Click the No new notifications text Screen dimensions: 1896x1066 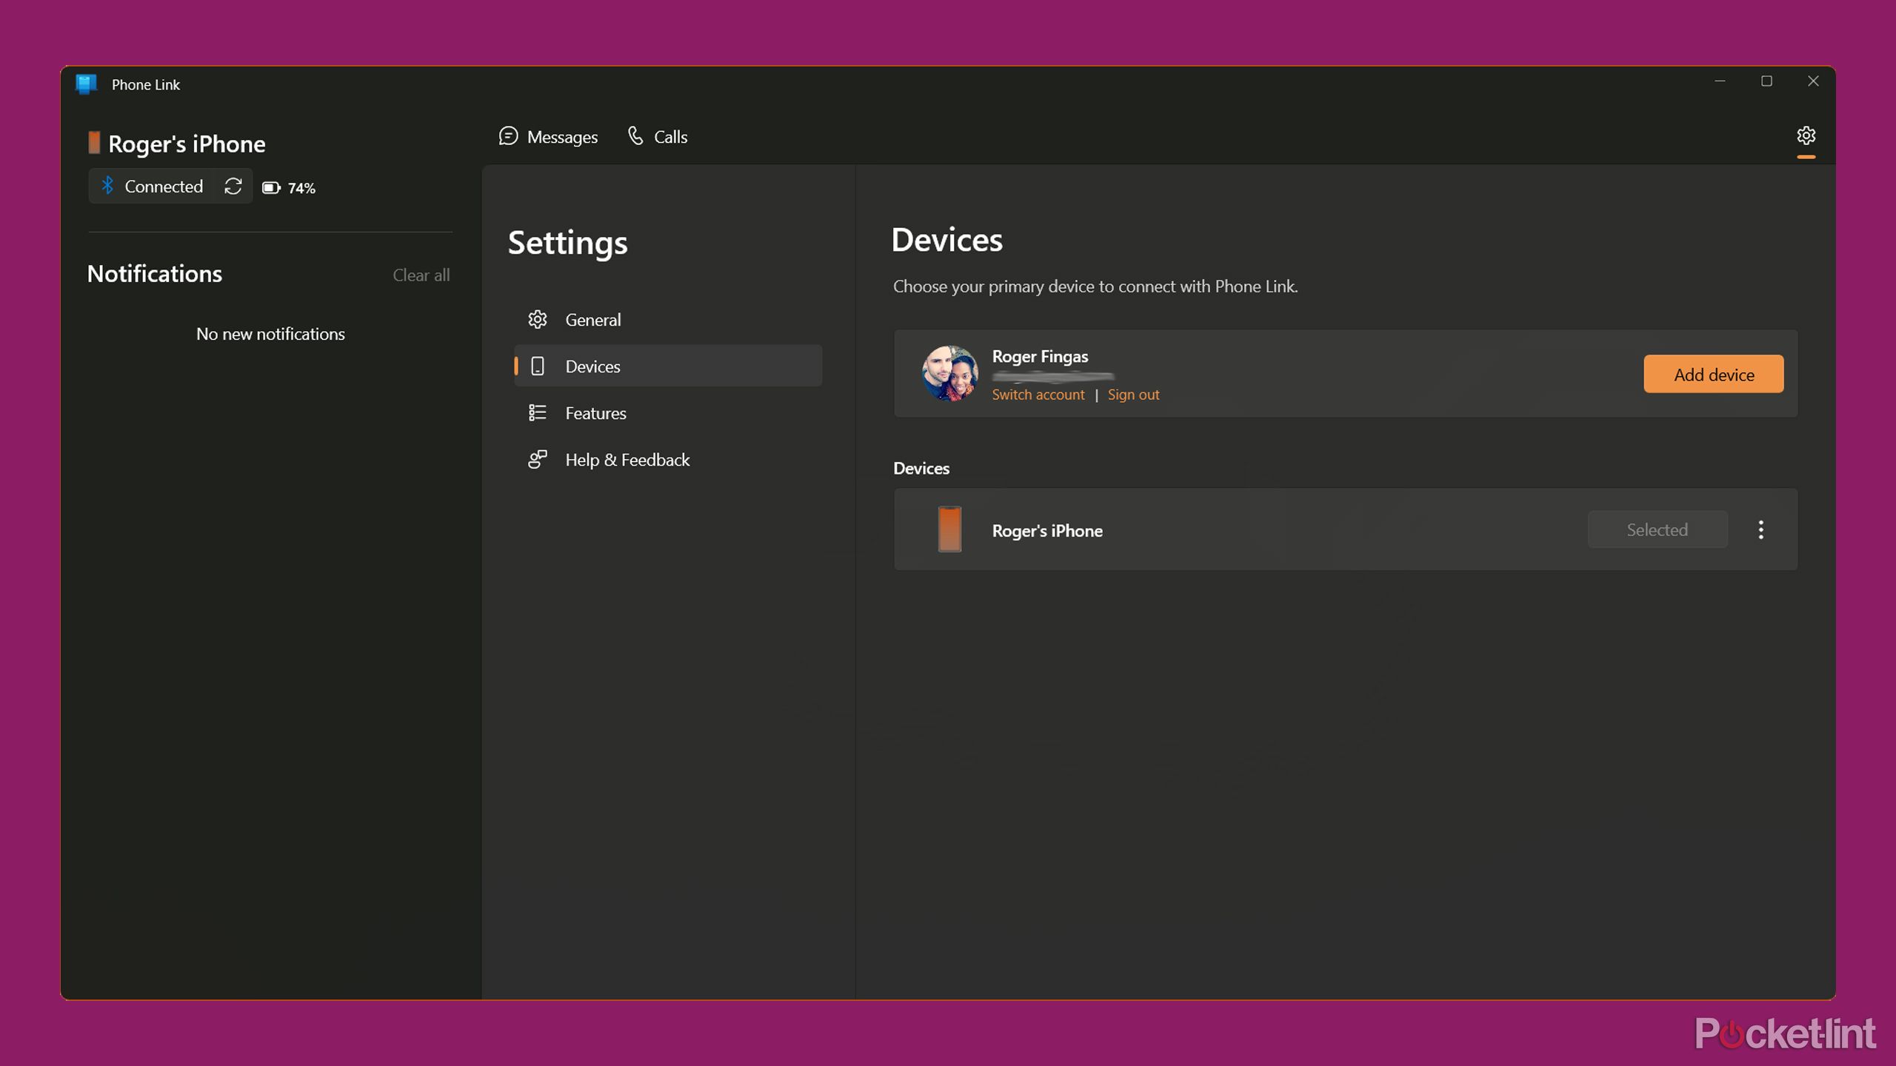pos(270,334)
